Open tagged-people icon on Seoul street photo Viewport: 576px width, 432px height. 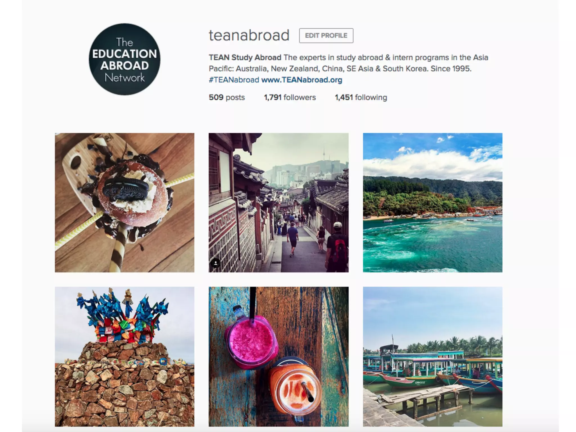[216, 263]
